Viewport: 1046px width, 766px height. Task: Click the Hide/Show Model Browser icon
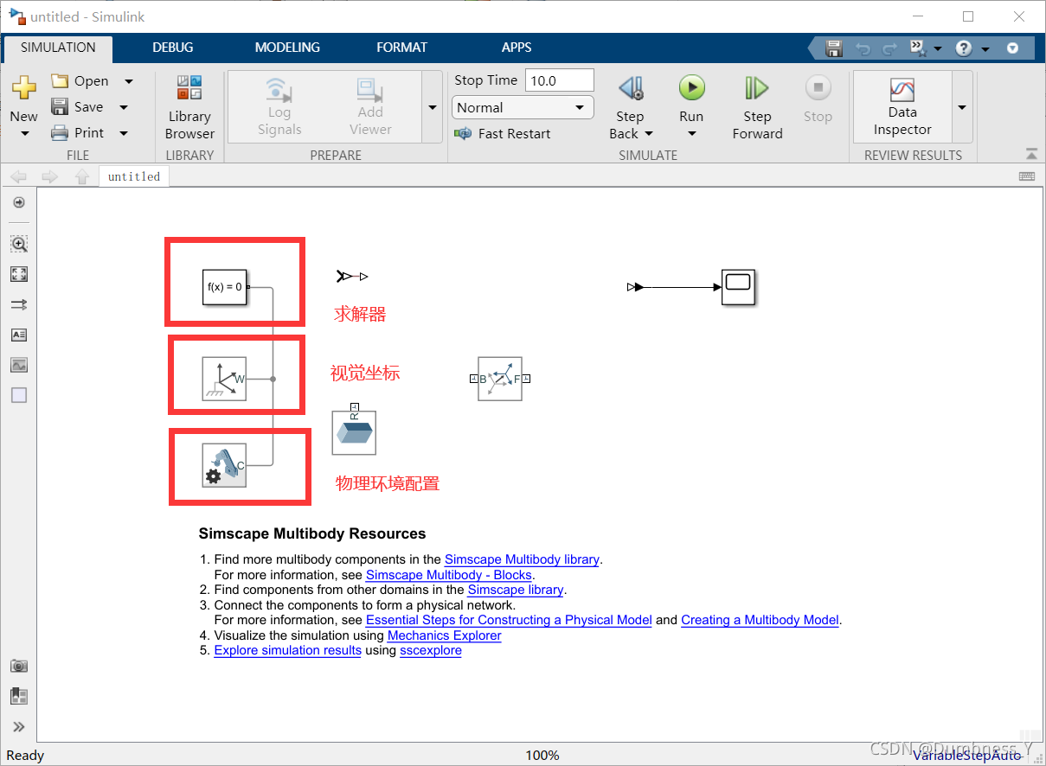pos(19,203)
